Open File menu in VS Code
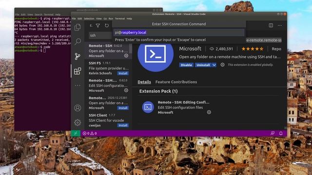312x175 pixels. 74,18
